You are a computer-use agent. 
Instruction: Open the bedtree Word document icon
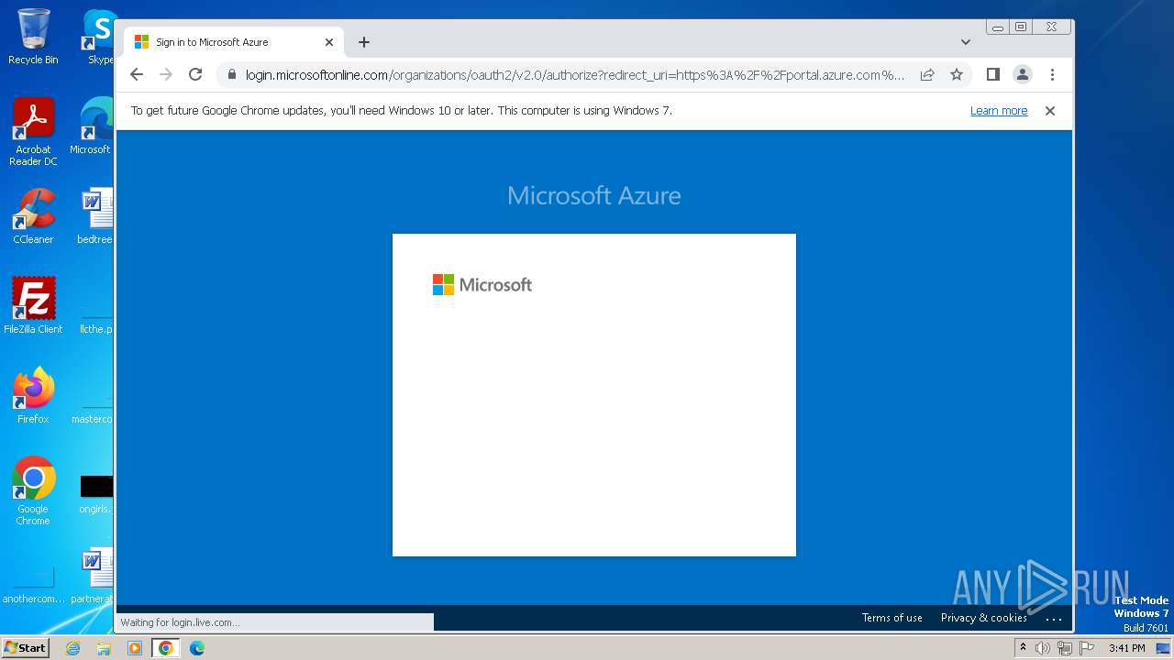point(95,216)
